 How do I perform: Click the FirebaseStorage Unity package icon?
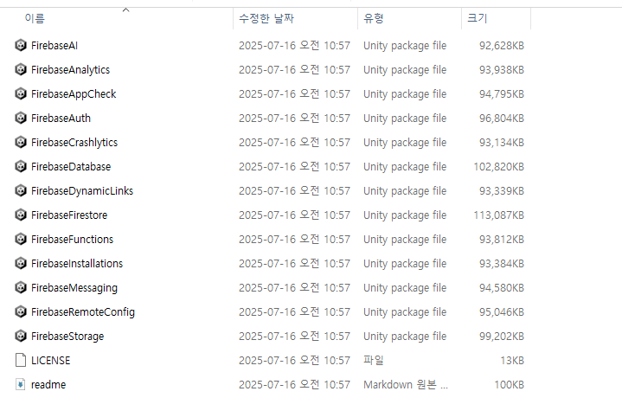(x=21, y=336)
